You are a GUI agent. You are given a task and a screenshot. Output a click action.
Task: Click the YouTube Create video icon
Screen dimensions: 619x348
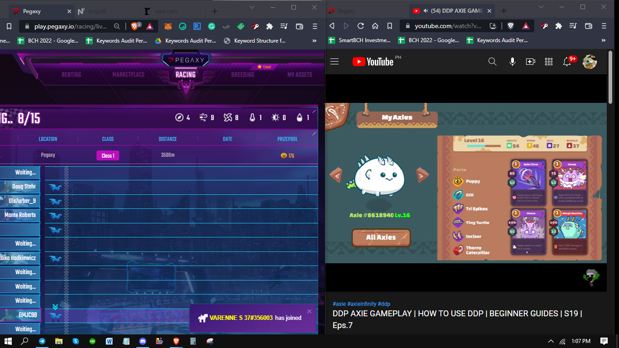click(x=531, y=62)
